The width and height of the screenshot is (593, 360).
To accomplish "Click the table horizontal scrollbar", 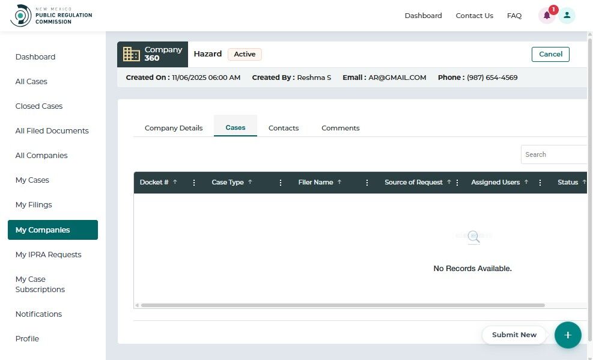I will coord(342,305).
